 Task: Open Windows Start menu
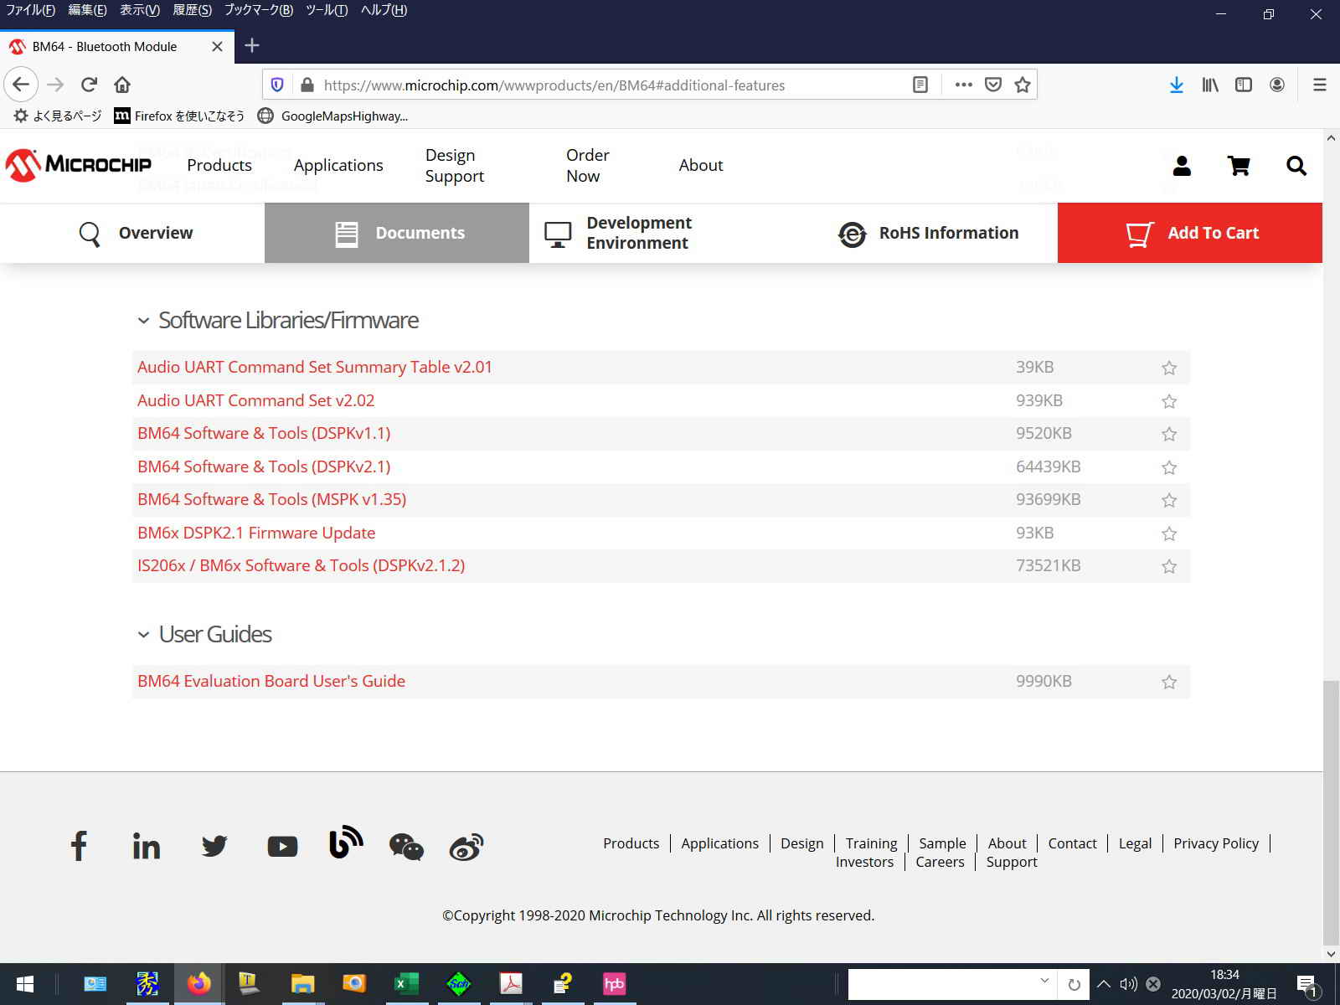pyautogui.click(x=25, y=984)
